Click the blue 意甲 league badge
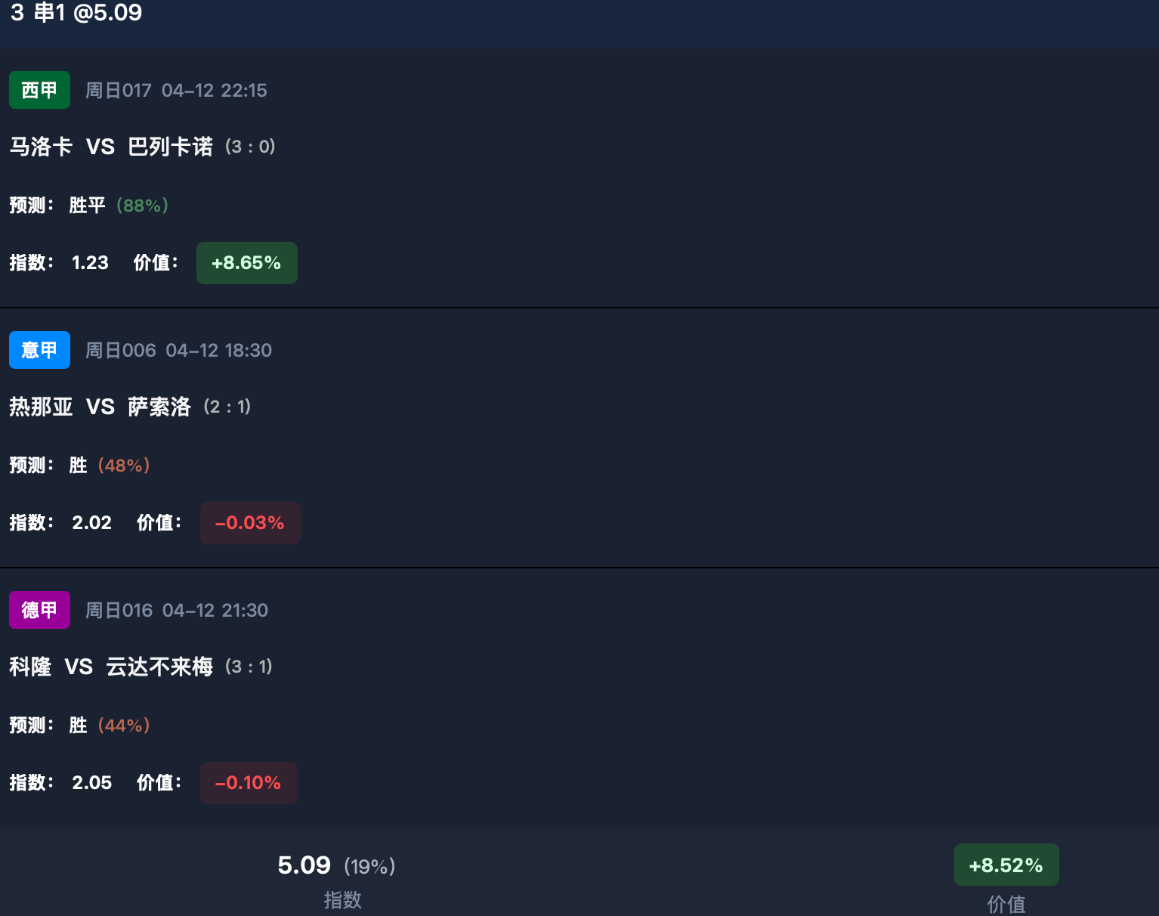 (x=39, y=350)
